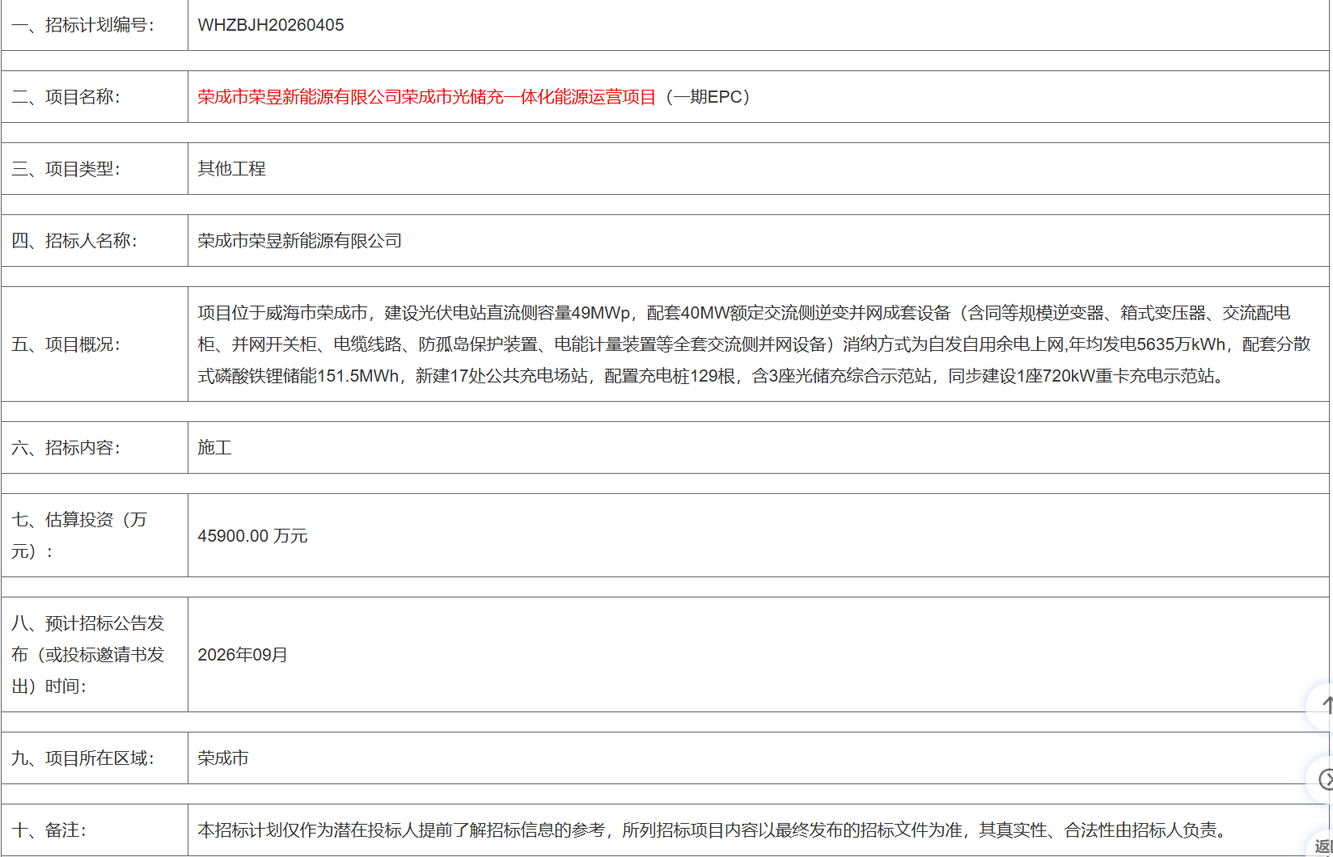Click the label 三、项目类型
Image resolution: width=1333 pixels, height=857 pixels.
66,169
